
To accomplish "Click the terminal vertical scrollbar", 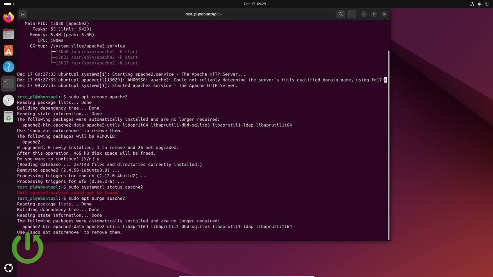I will pyautogui.click(x=388, y=144).
